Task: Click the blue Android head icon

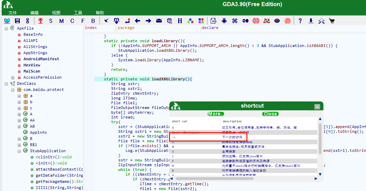Action: (x=159, y=21)
